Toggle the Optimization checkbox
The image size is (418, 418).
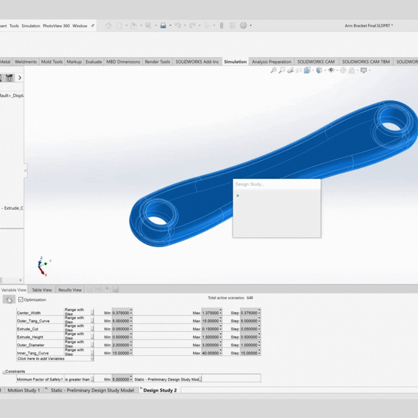21,300
